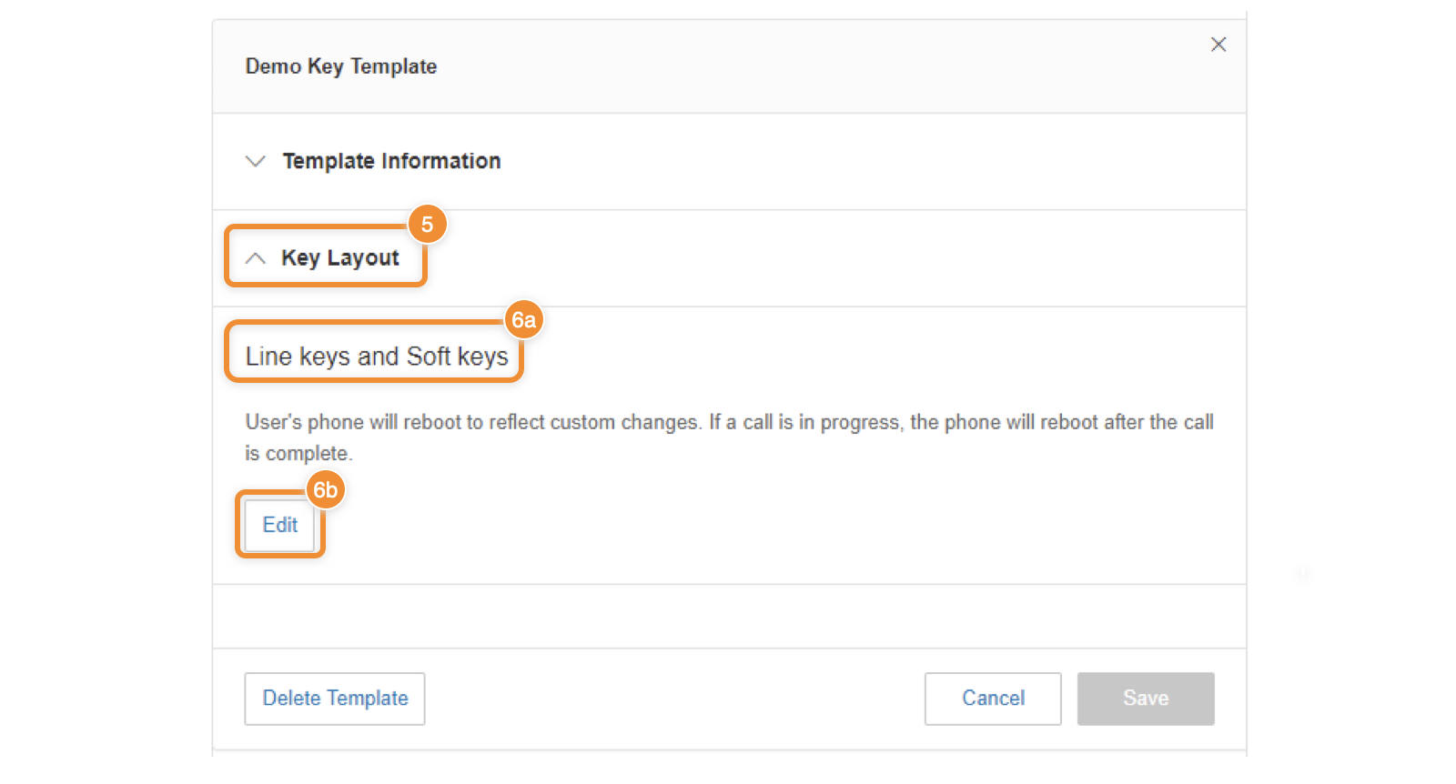Image resolution: width=1456 pixels, height=784 pixels.
Task: Expand the Template Information chevron arrow
Action: [256, 161]
